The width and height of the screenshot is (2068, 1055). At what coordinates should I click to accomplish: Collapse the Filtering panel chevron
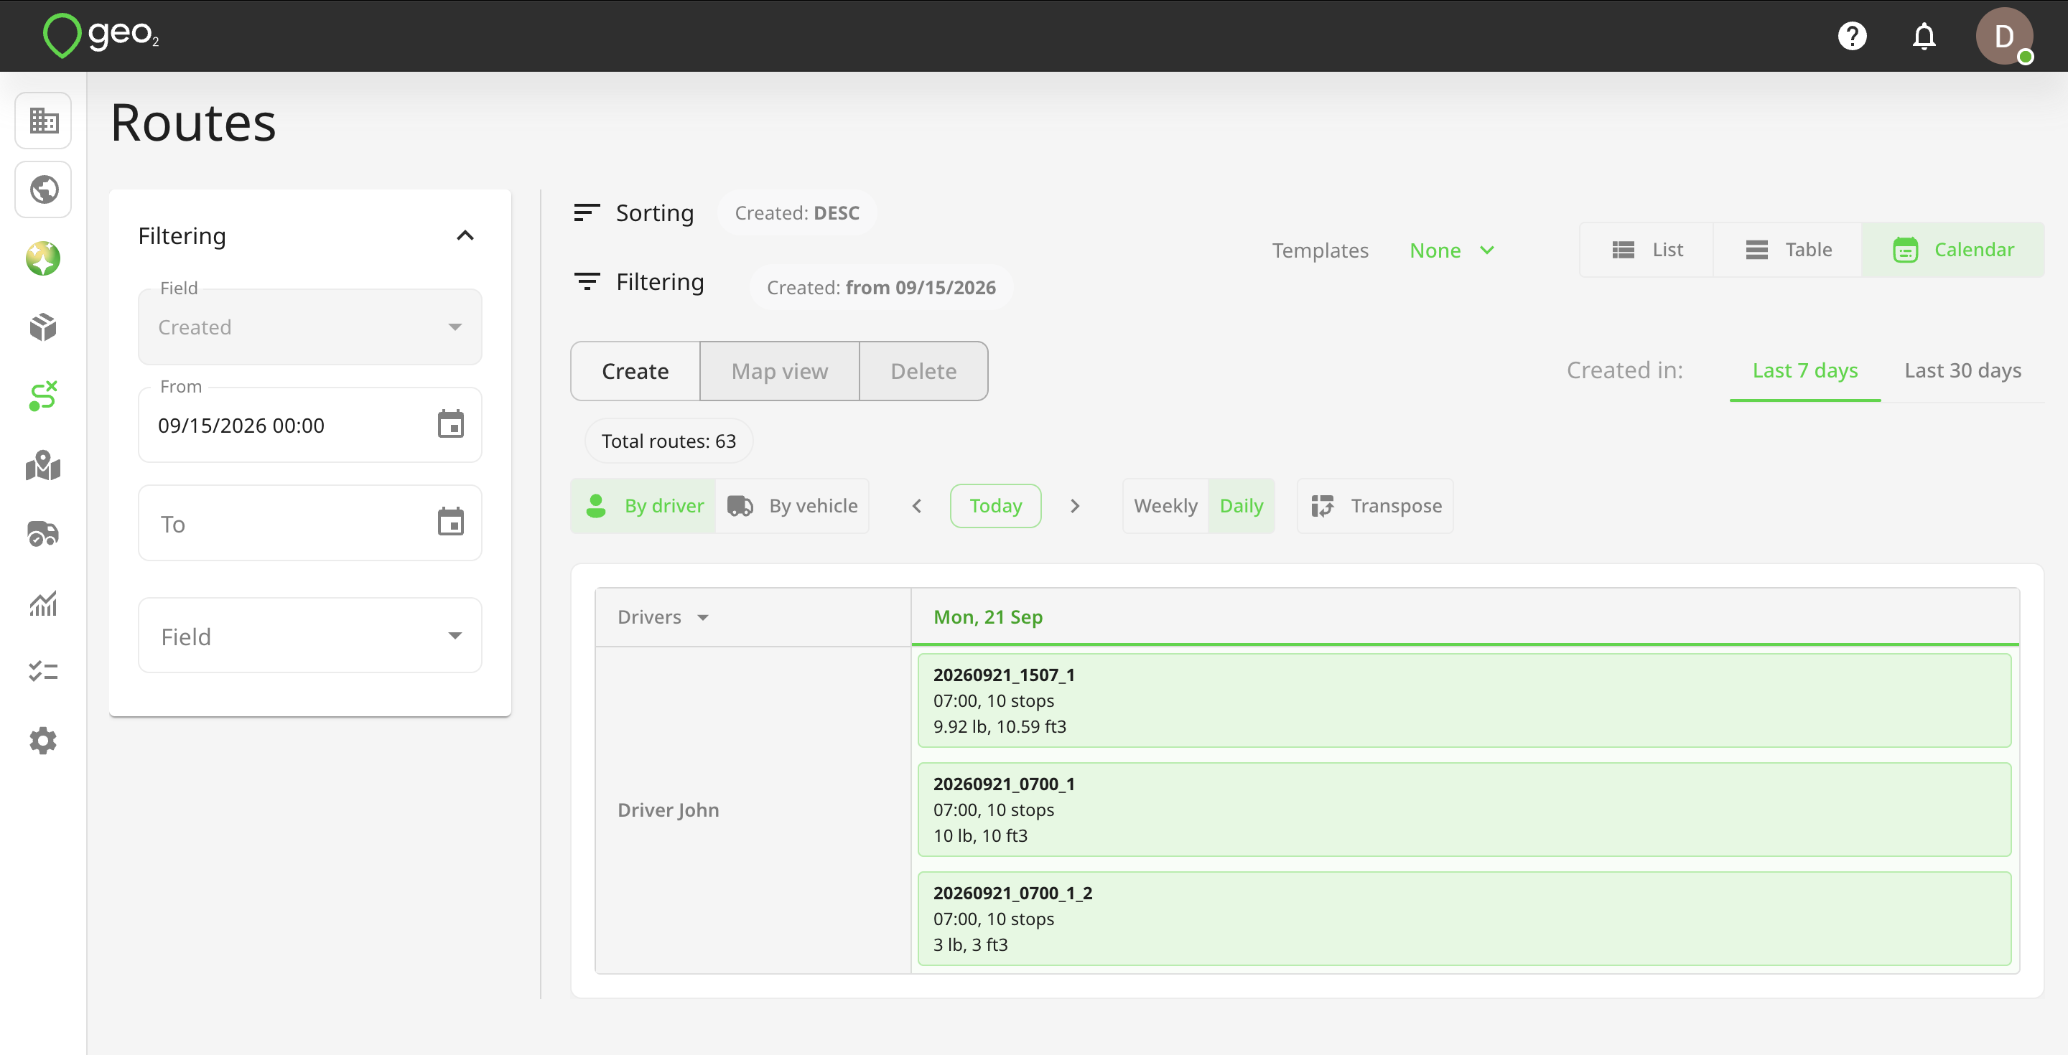pos(465,235)
